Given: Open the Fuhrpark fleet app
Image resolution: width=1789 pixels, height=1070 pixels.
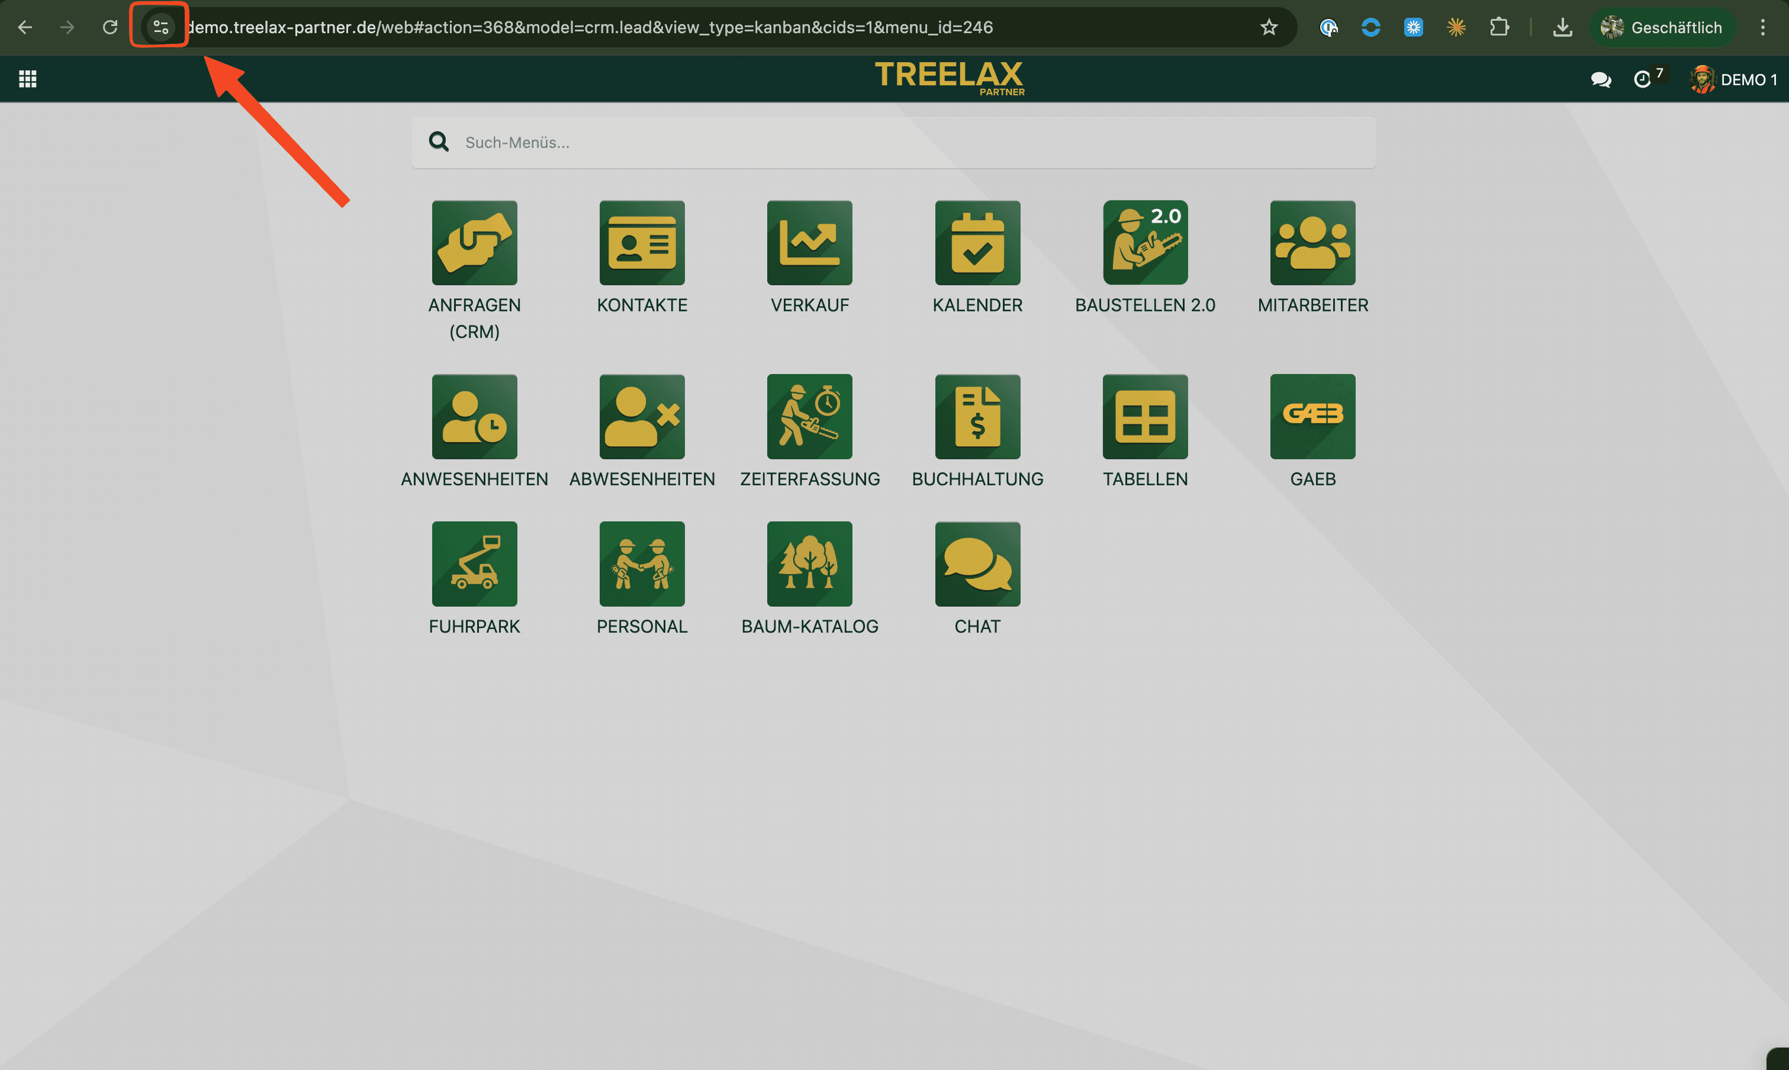Looking at the screenshot, I should click(x=474, y=564).
